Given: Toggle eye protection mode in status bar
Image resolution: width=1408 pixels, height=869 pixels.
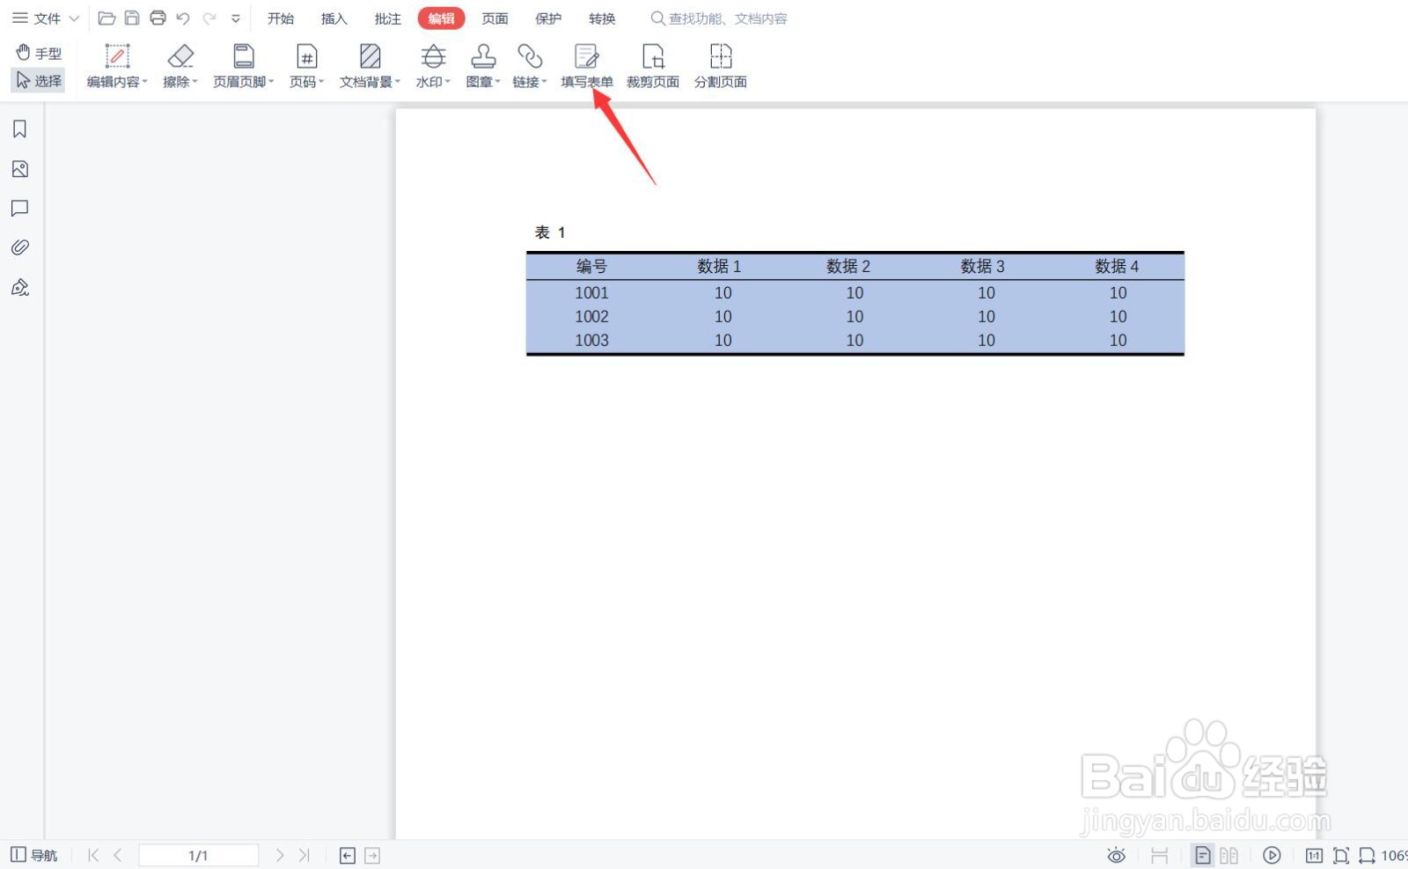Looking at the screenshot, I should [1116, 855].
